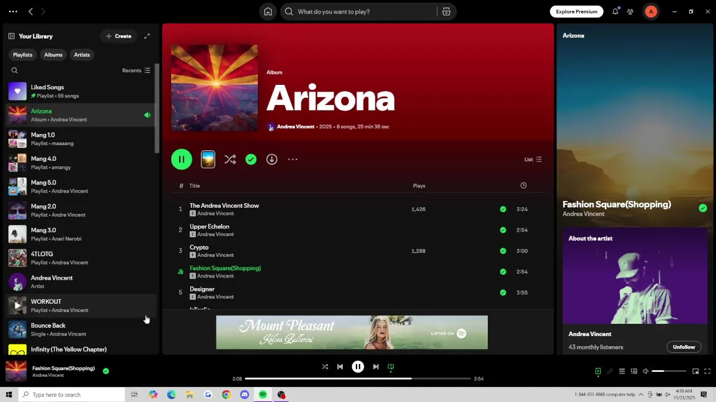Image resolution: width=716 pixels, height=402 pixels.
Task: Toggle repeat in the player bar
Action: [x=391, y=367]
